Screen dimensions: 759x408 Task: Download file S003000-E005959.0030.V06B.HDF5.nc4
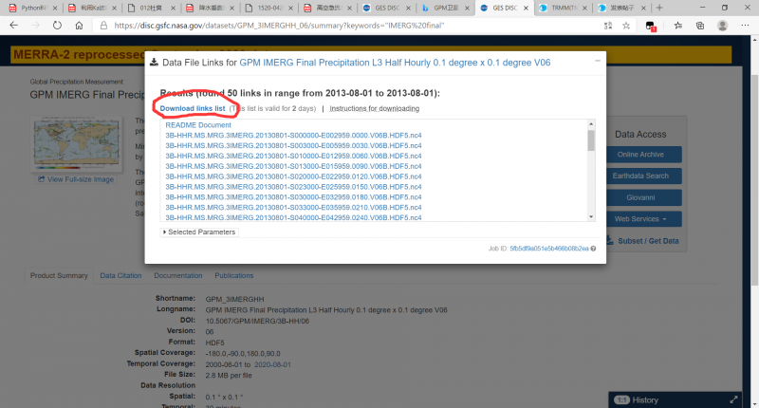point(293,146)
